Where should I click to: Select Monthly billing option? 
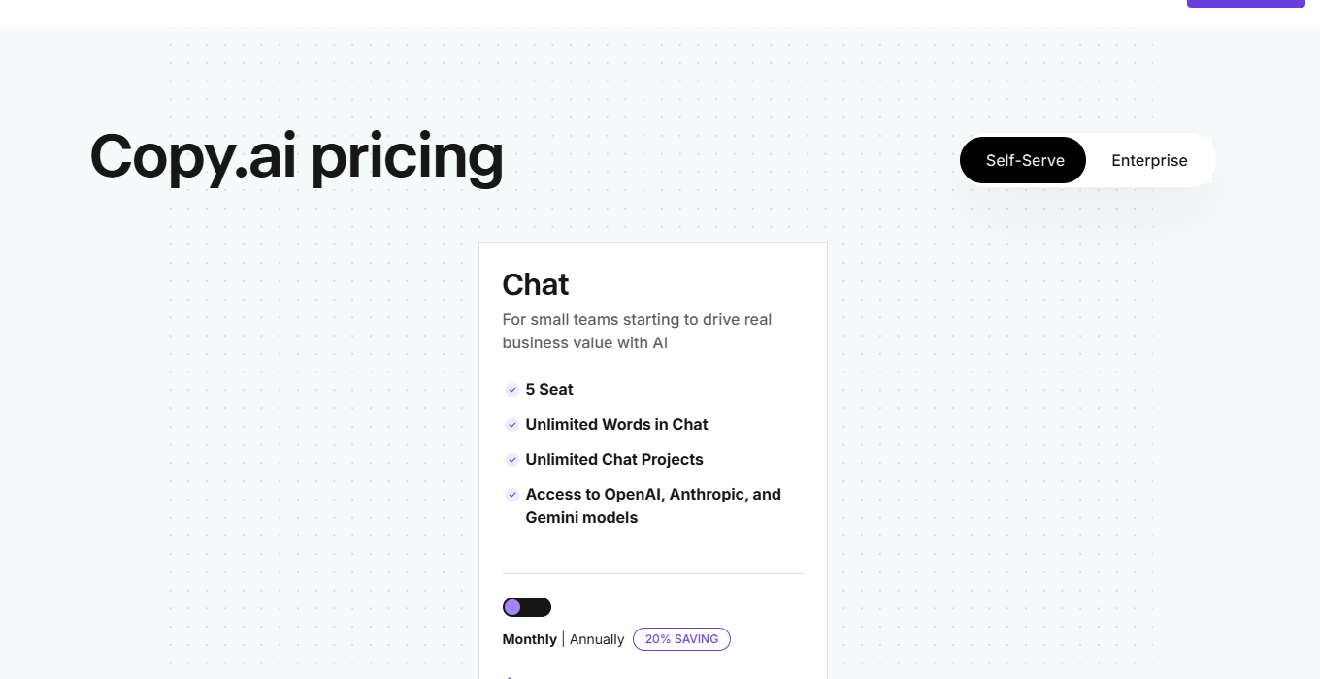529,639
